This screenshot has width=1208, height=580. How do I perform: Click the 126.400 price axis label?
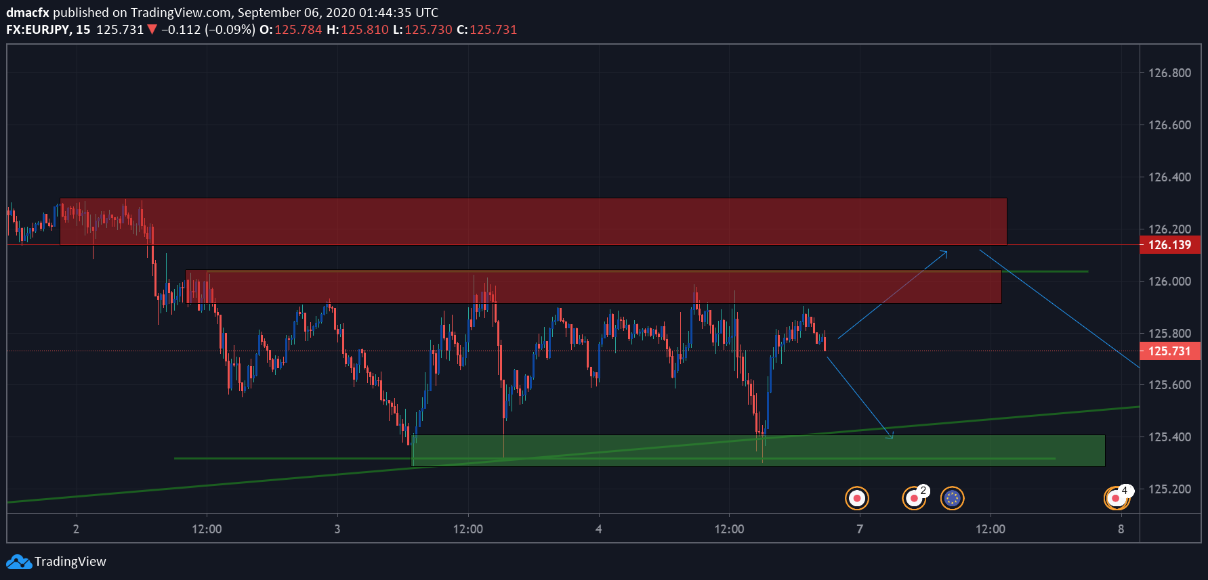(1169, 177)
